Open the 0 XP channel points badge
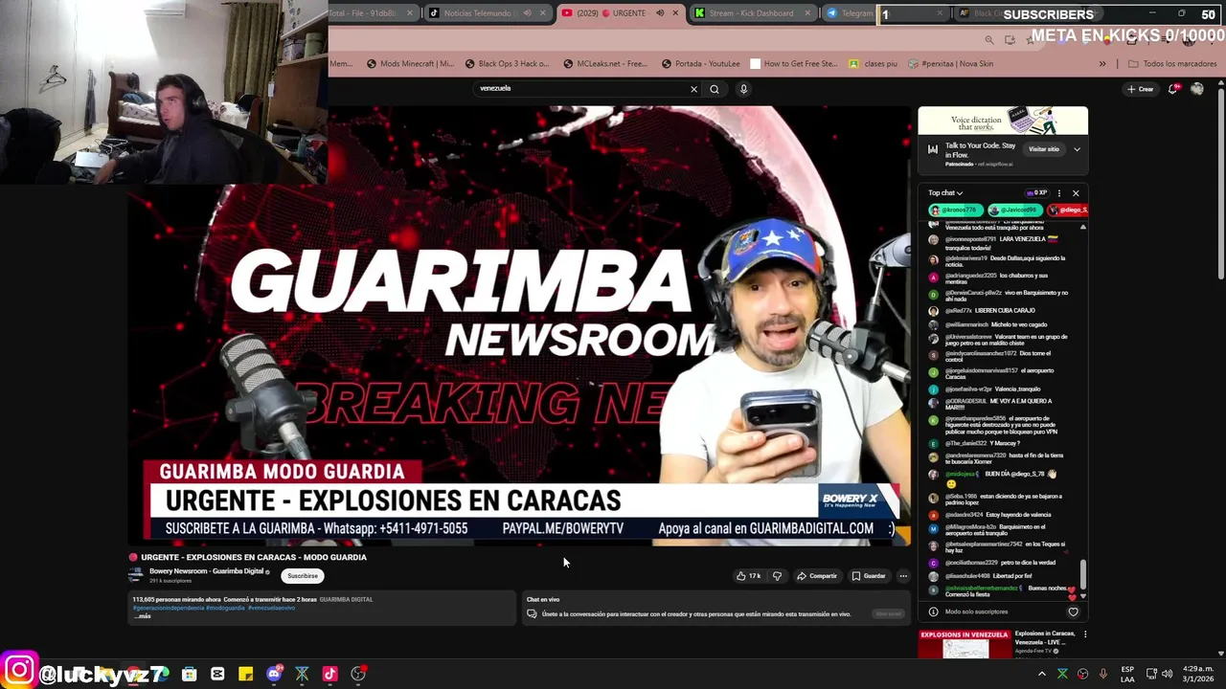 1036,193
